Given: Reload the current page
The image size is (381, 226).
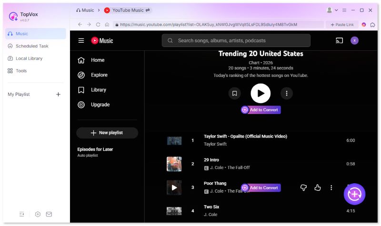Looking at the screenshot, I should click(x=98, y=25).
